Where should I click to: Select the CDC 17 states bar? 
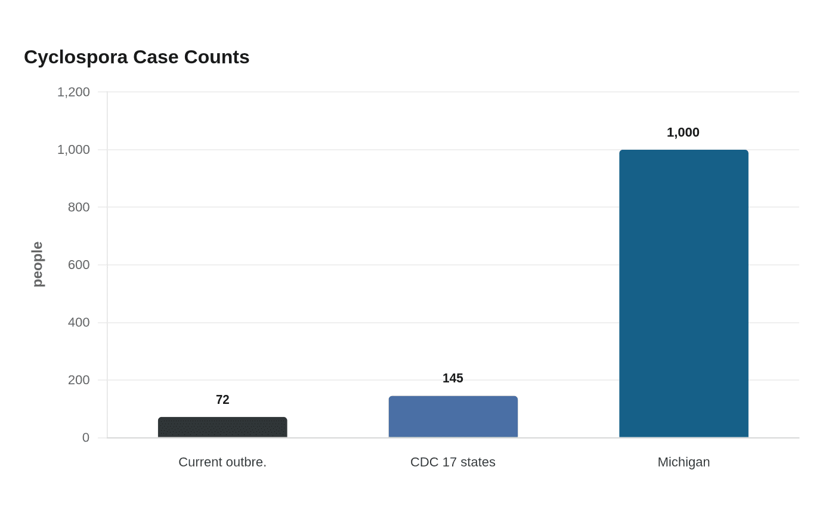point(453,417)
